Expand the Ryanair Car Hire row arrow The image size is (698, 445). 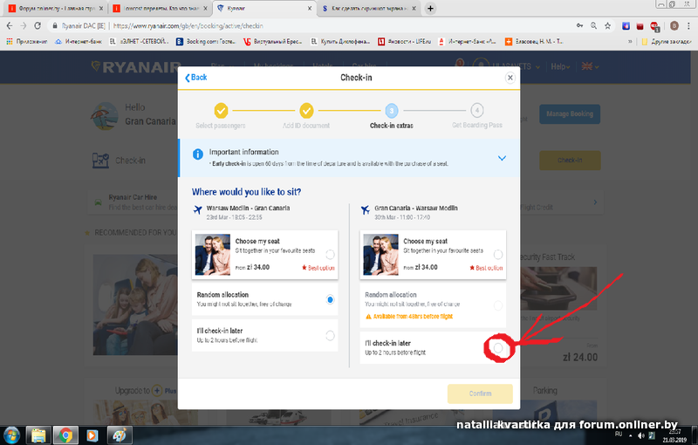[x=595, y=202]
